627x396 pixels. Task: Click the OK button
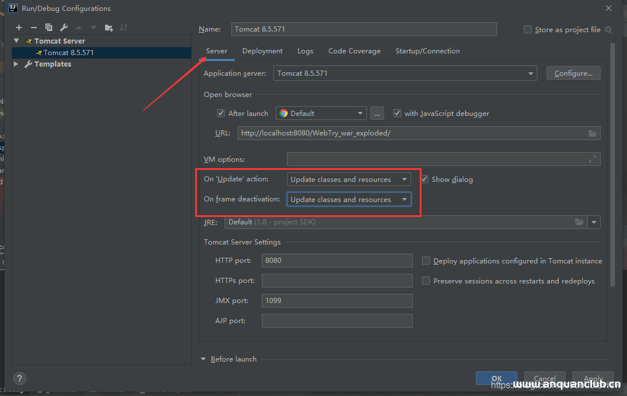pyautogui.click(x=497, y=379)
